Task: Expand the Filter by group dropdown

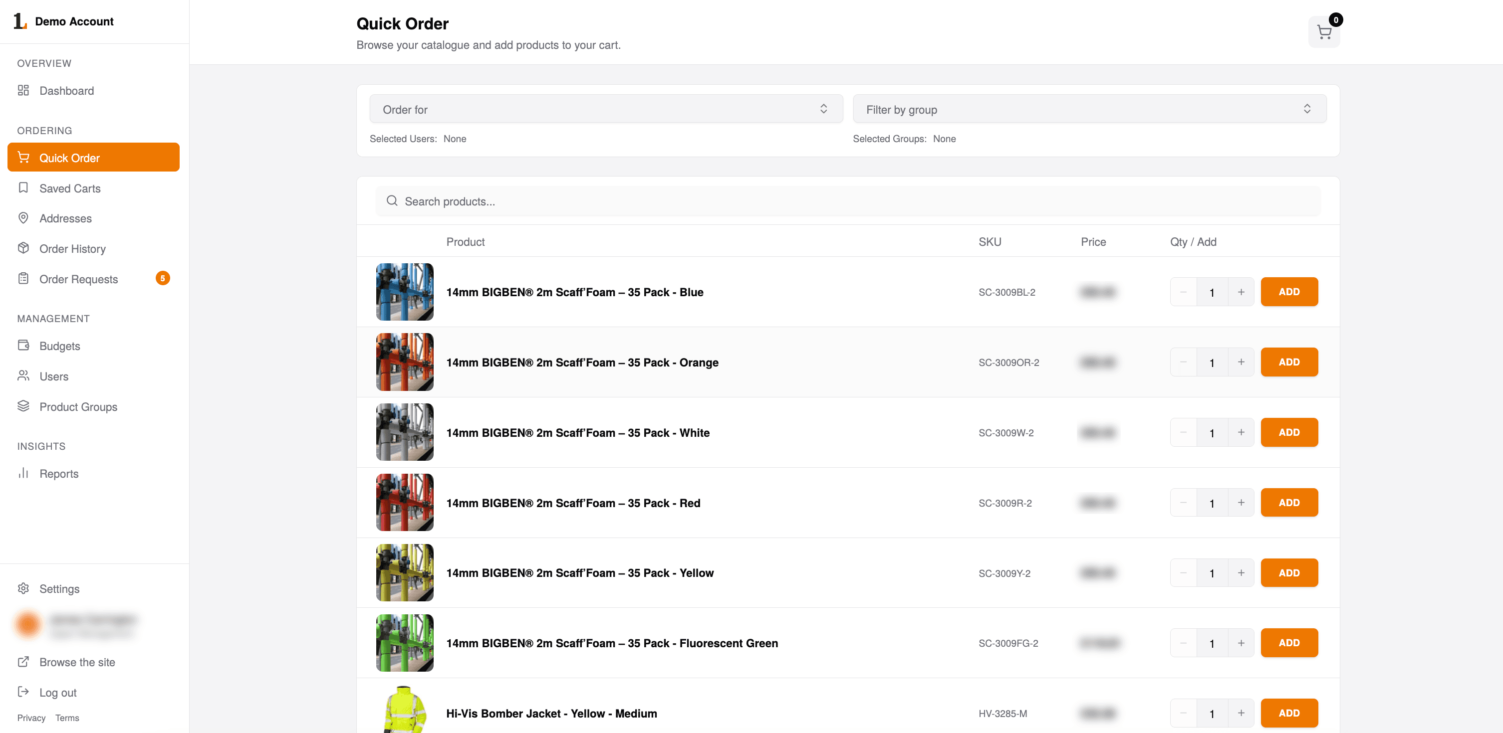Action: [1089, 109]
